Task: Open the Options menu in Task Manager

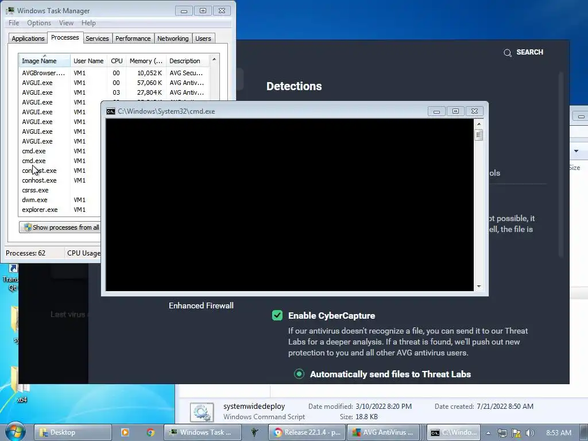Action: pyautogui.click(x=39, y=23)
